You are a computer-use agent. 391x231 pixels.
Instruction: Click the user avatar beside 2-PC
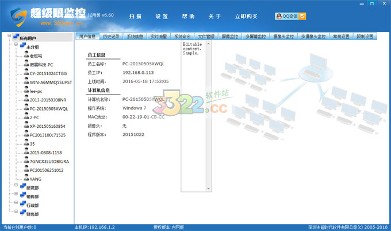[26, 116]
